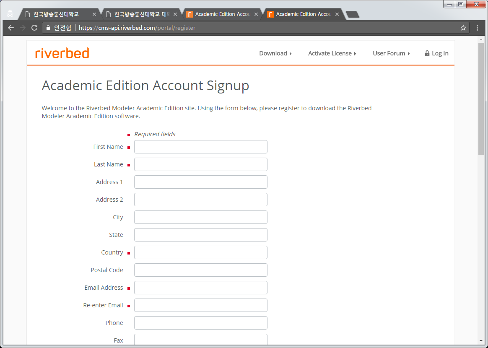Select the Phone input box
This screenshot has width=488, height=348.
point(201,322)
